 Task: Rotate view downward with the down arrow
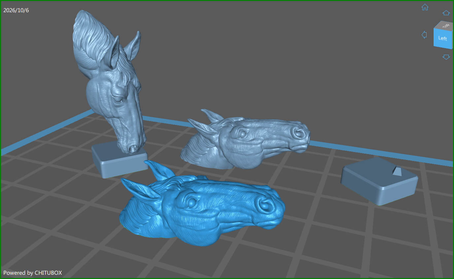pos(446,57)
